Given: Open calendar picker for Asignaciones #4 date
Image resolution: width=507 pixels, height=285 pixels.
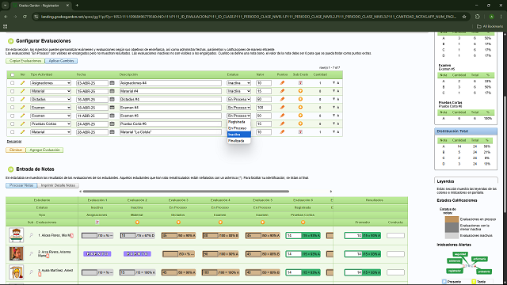Looking at the screenshot, I should [x=112, y=83].
